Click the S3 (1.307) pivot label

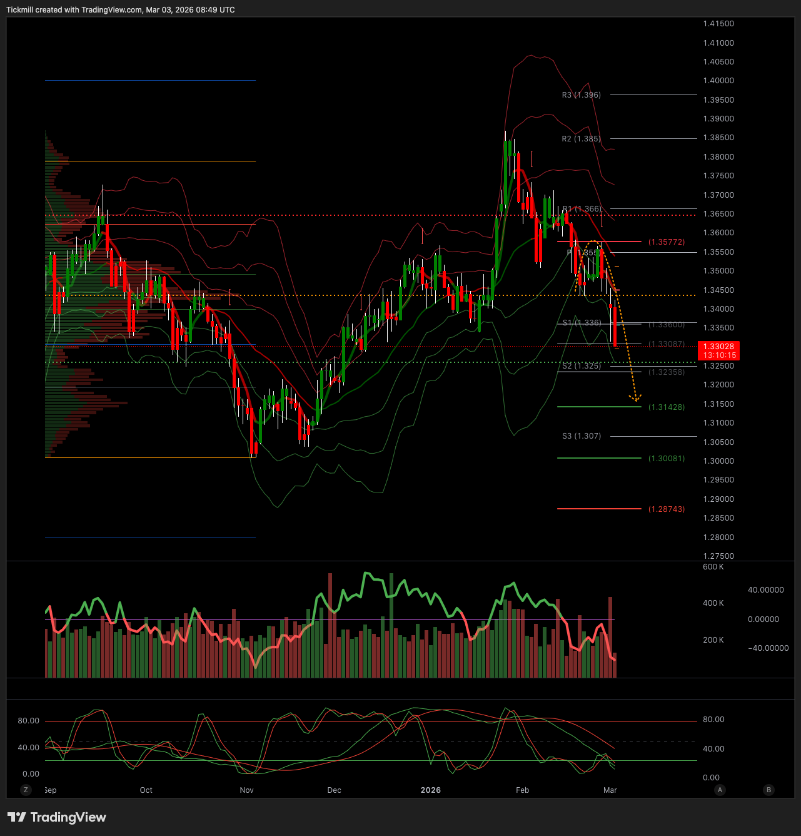coord(581,436)
